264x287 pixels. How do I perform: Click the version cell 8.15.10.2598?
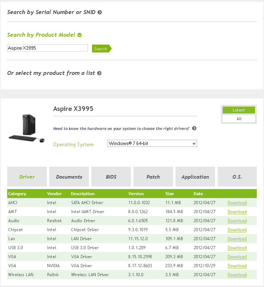pos(140,257)
